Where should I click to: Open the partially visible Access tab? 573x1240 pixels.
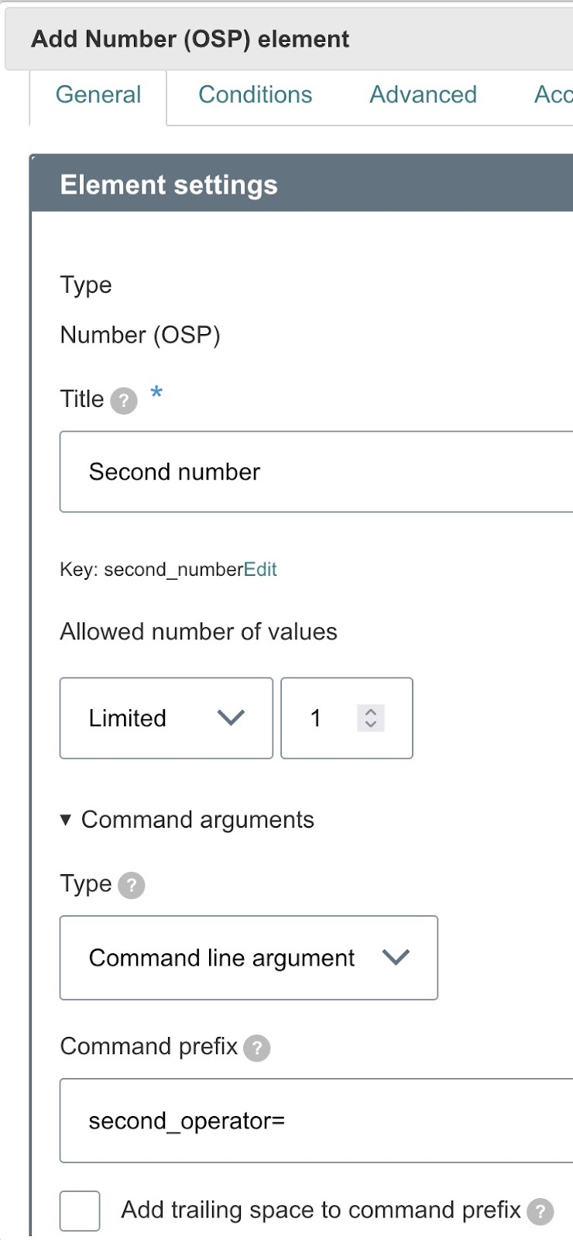tap(552, 95)
